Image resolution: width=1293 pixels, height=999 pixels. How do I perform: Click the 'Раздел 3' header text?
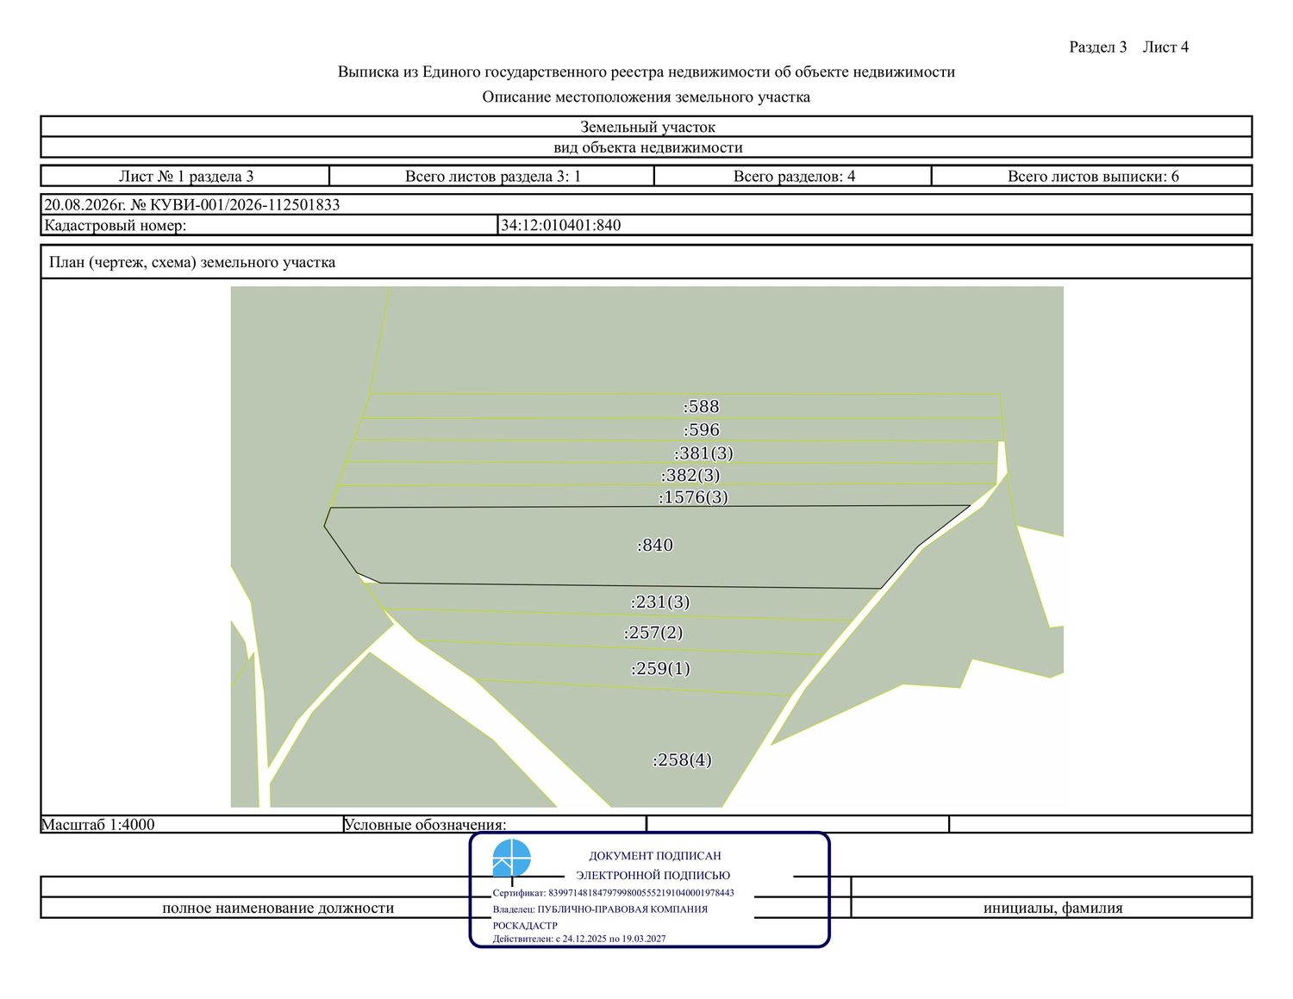tap(1098, 47)
